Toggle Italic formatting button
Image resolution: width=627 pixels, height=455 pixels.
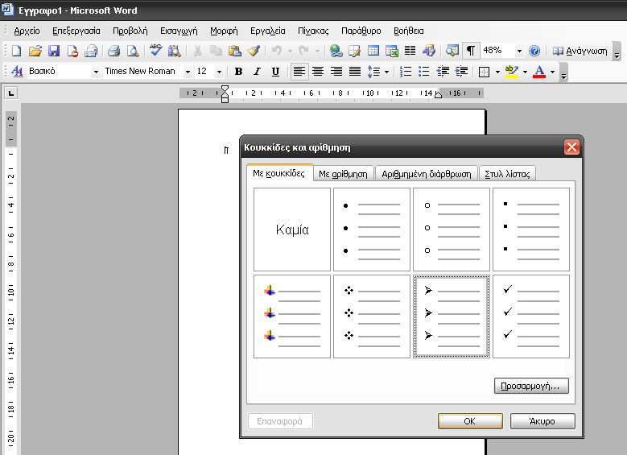pos(257,72)
